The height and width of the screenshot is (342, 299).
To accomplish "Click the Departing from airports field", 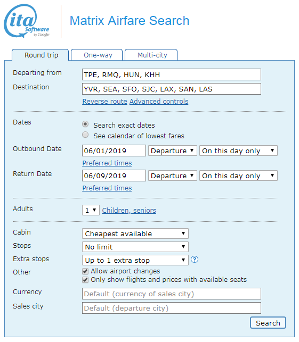I will [x=172, y=74].
